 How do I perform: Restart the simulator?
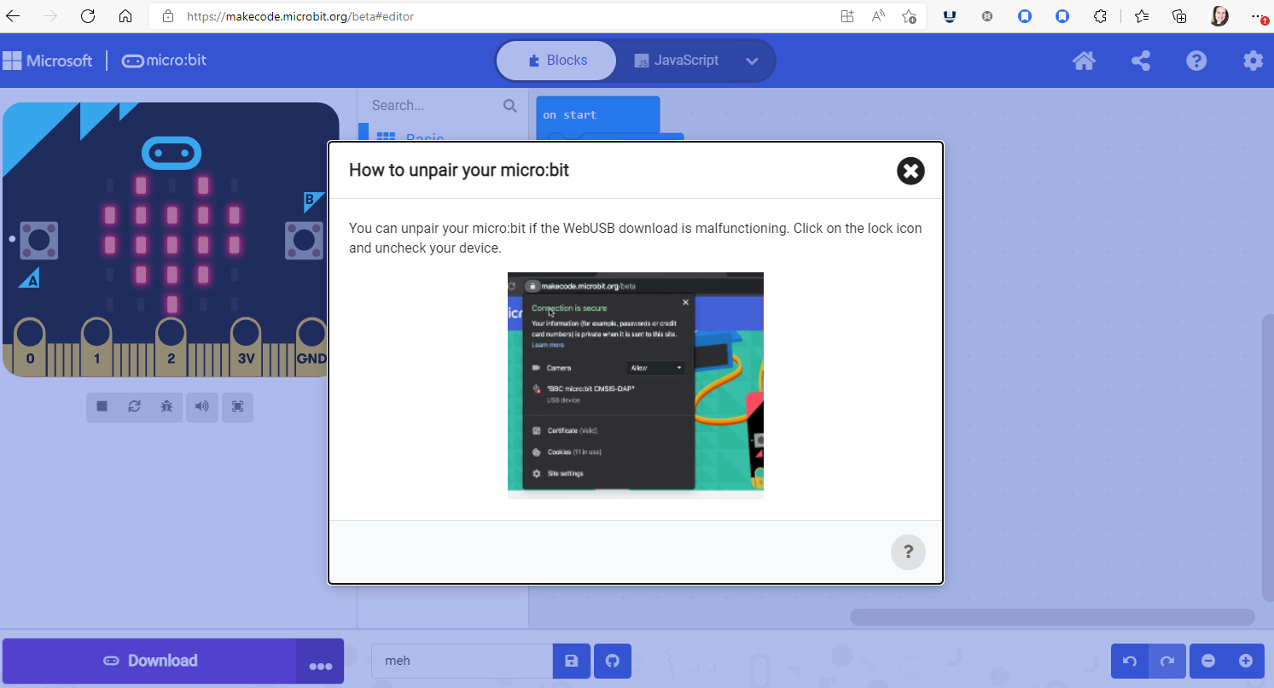pyautogui.click(x=134, y=407)
